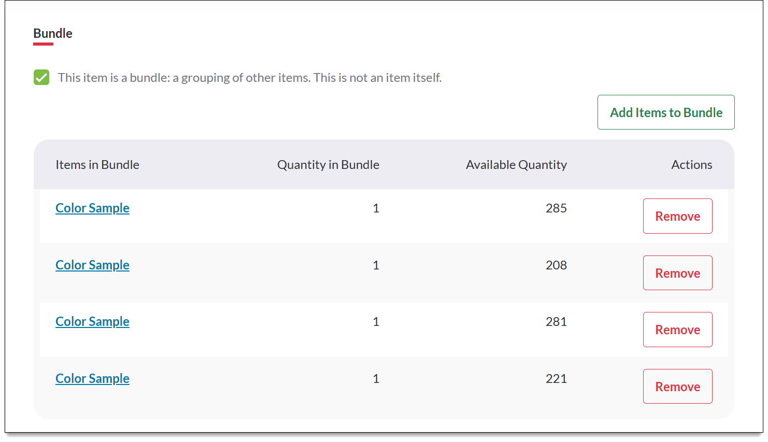Click the Actions column header
This screenshot has height=442, width=768.
[x=691, y=164]
